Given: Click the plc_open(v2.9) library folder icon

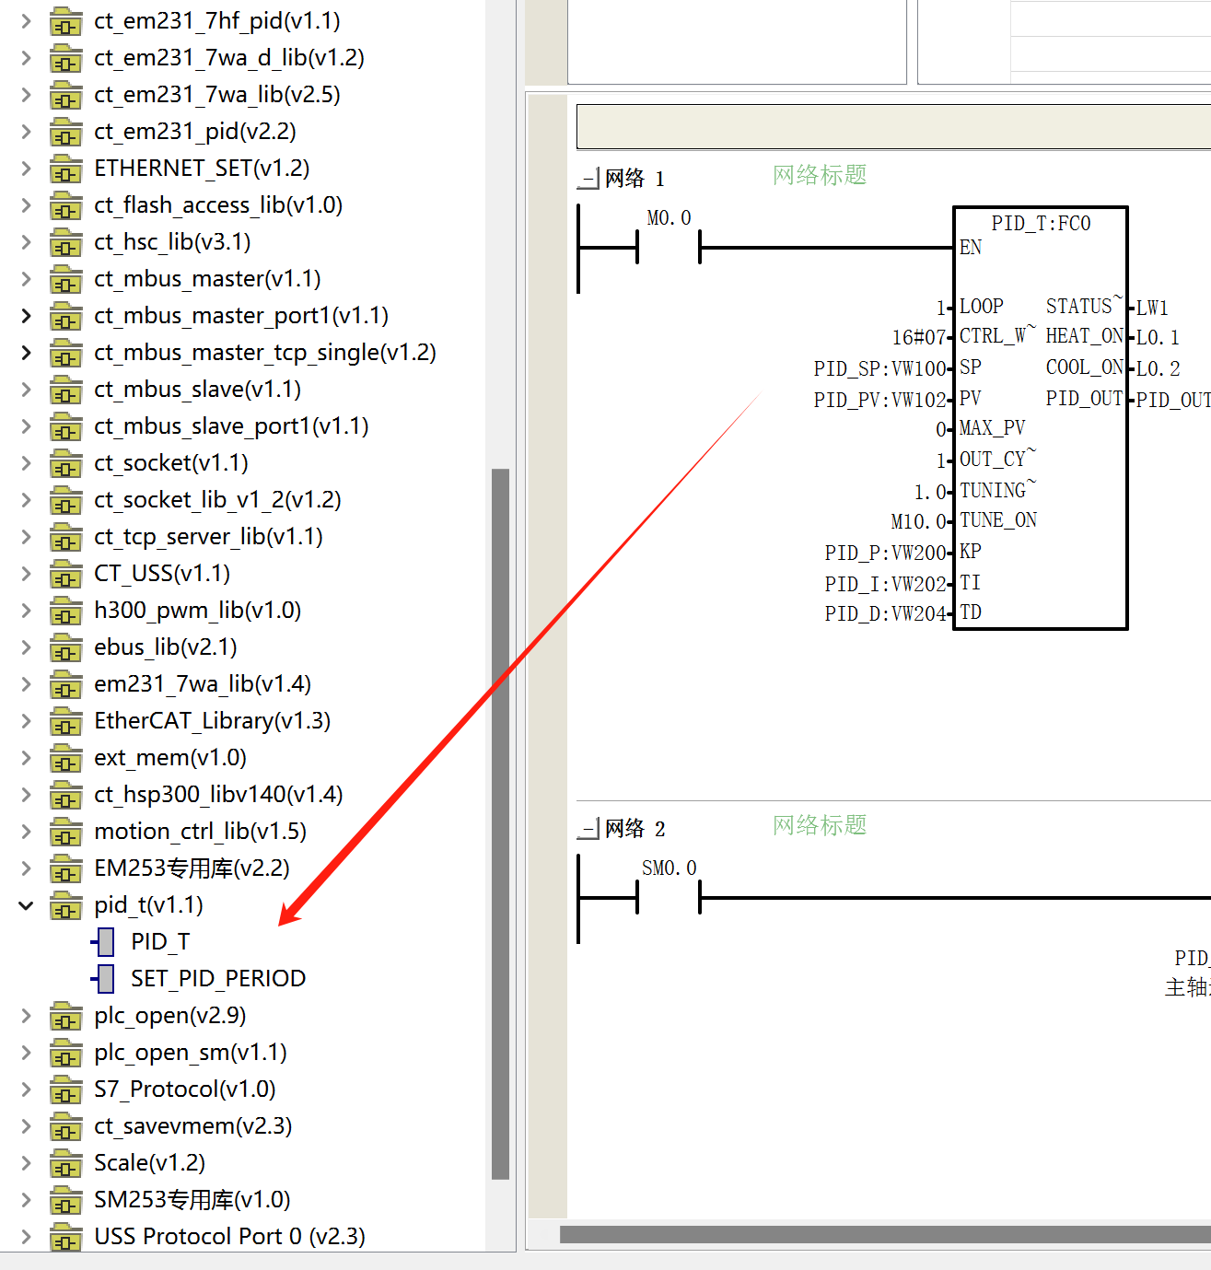Looking at the screenshot, I should click(65, 1016).
